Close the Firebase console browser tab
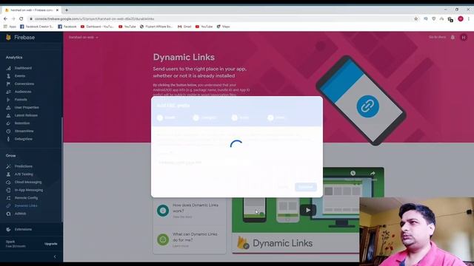 click(58, 10)
